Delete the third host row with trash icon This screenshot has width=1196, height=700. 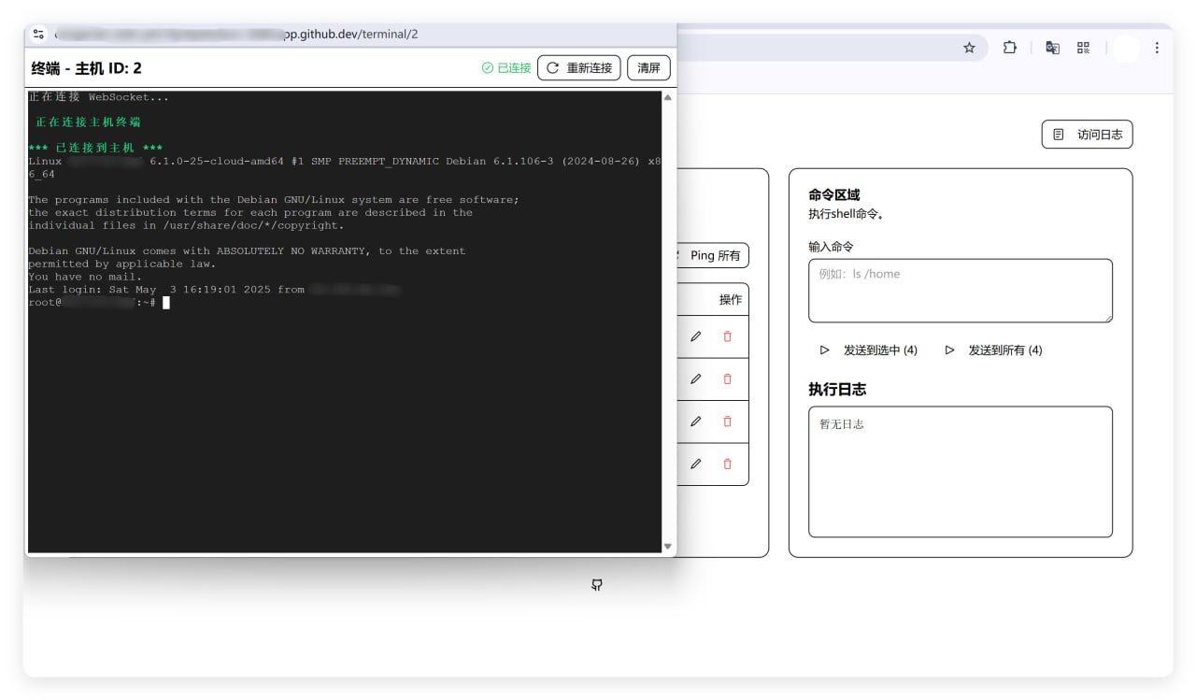728,421
